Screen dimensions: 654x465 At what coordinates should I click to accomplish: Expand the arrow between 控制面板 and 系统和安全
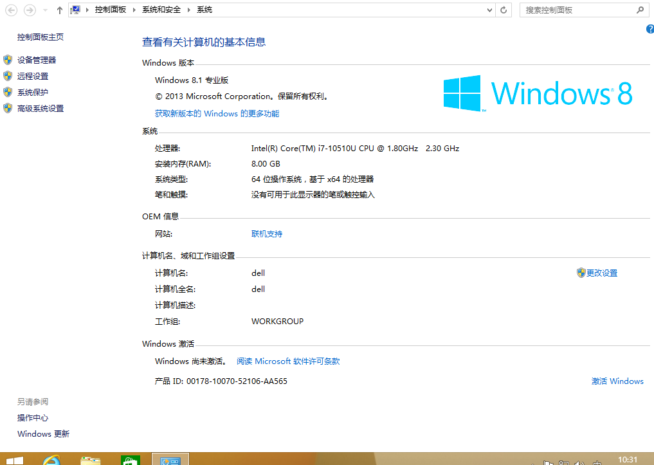[x=134, y=10]
